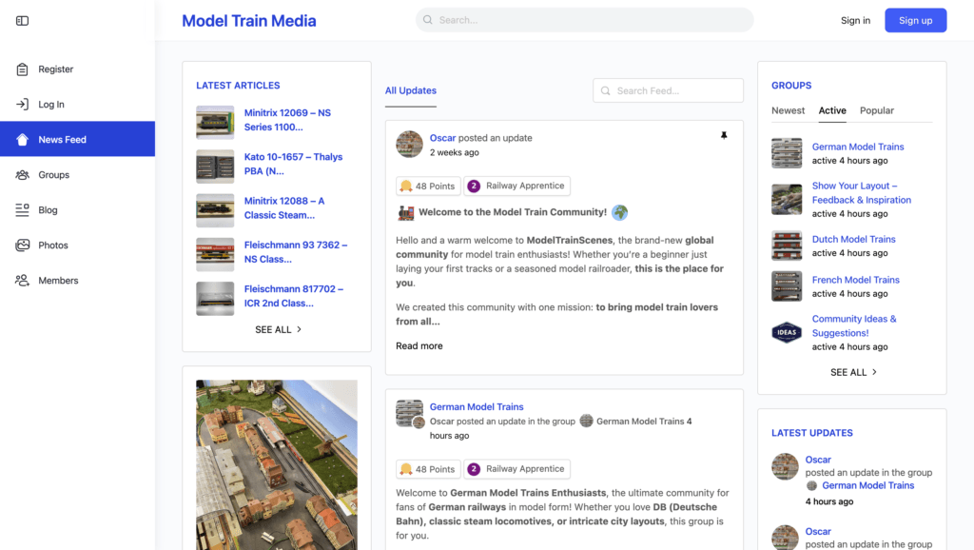
Task: Expand the post with Read more
Action: click(x=419, y=345)
